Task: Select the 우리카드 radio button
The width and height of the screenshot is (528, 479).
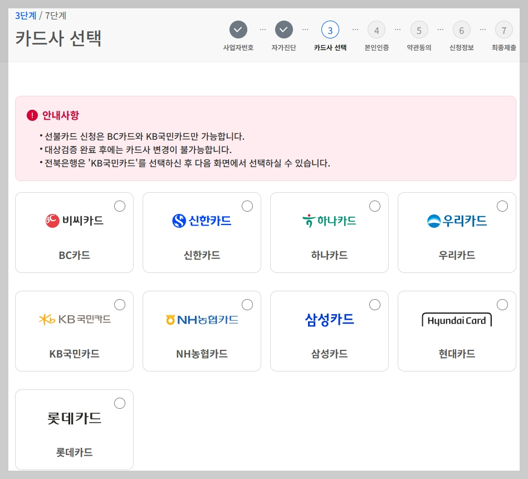Action: click(502, 206)
